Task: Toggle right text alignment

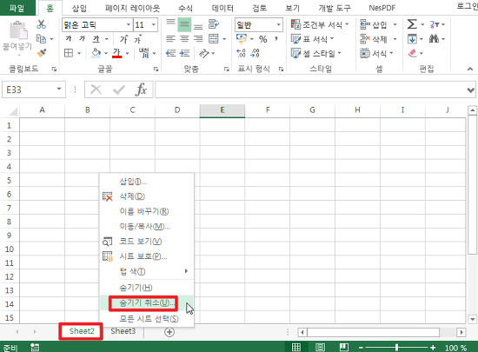Action: [x=198, y=39]
